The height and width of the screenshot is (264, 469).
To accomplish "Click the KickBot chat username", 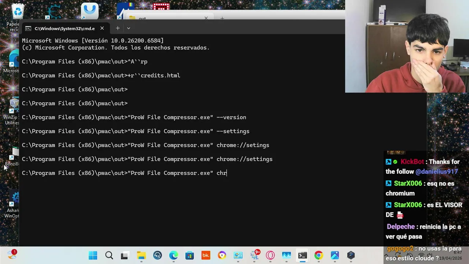I will pos(412,162).
